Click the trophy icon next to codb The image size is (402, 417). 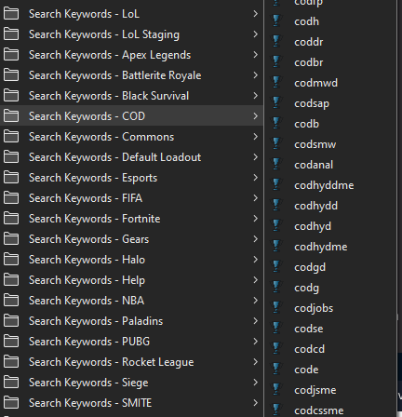coord(276,124)
